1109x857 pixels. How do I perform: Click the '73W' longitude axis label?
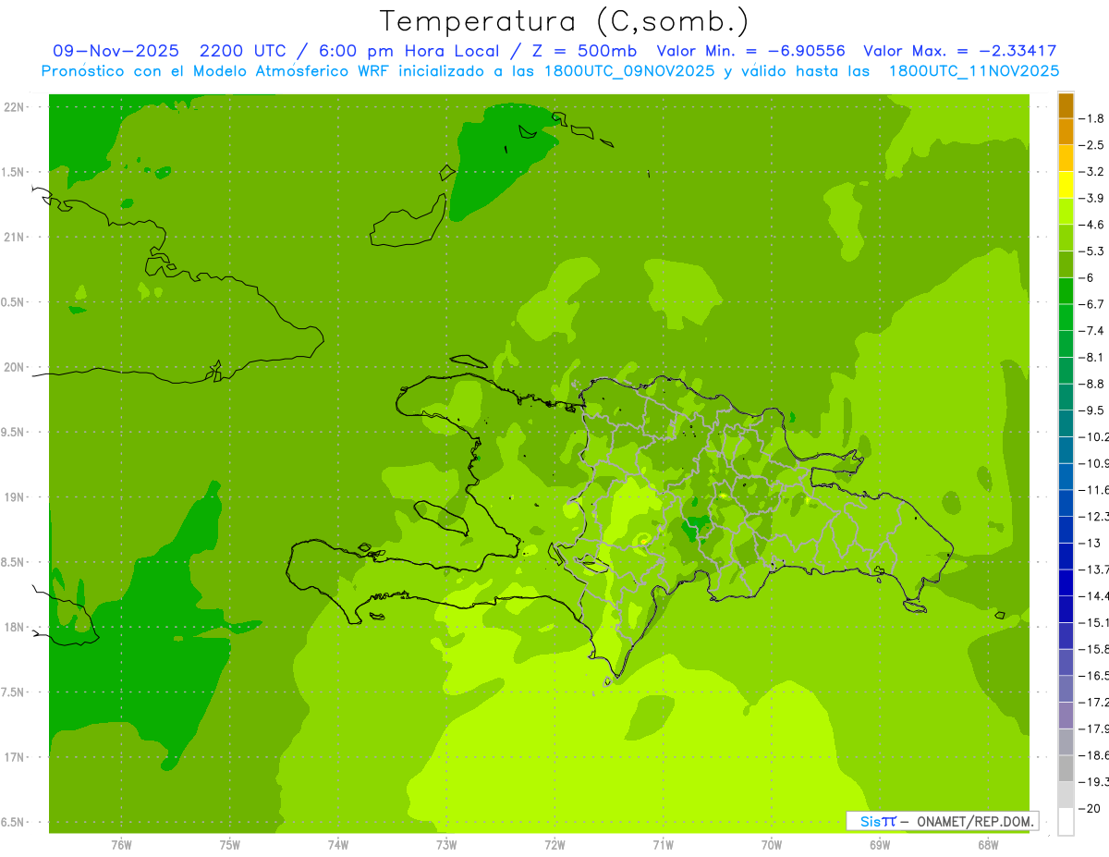446,844
